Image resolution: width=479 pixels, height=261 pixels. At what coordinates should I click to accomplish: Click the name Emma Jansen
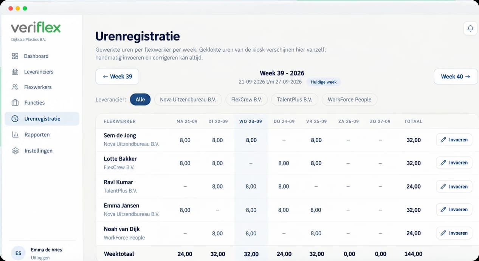(x=121, y=206)
